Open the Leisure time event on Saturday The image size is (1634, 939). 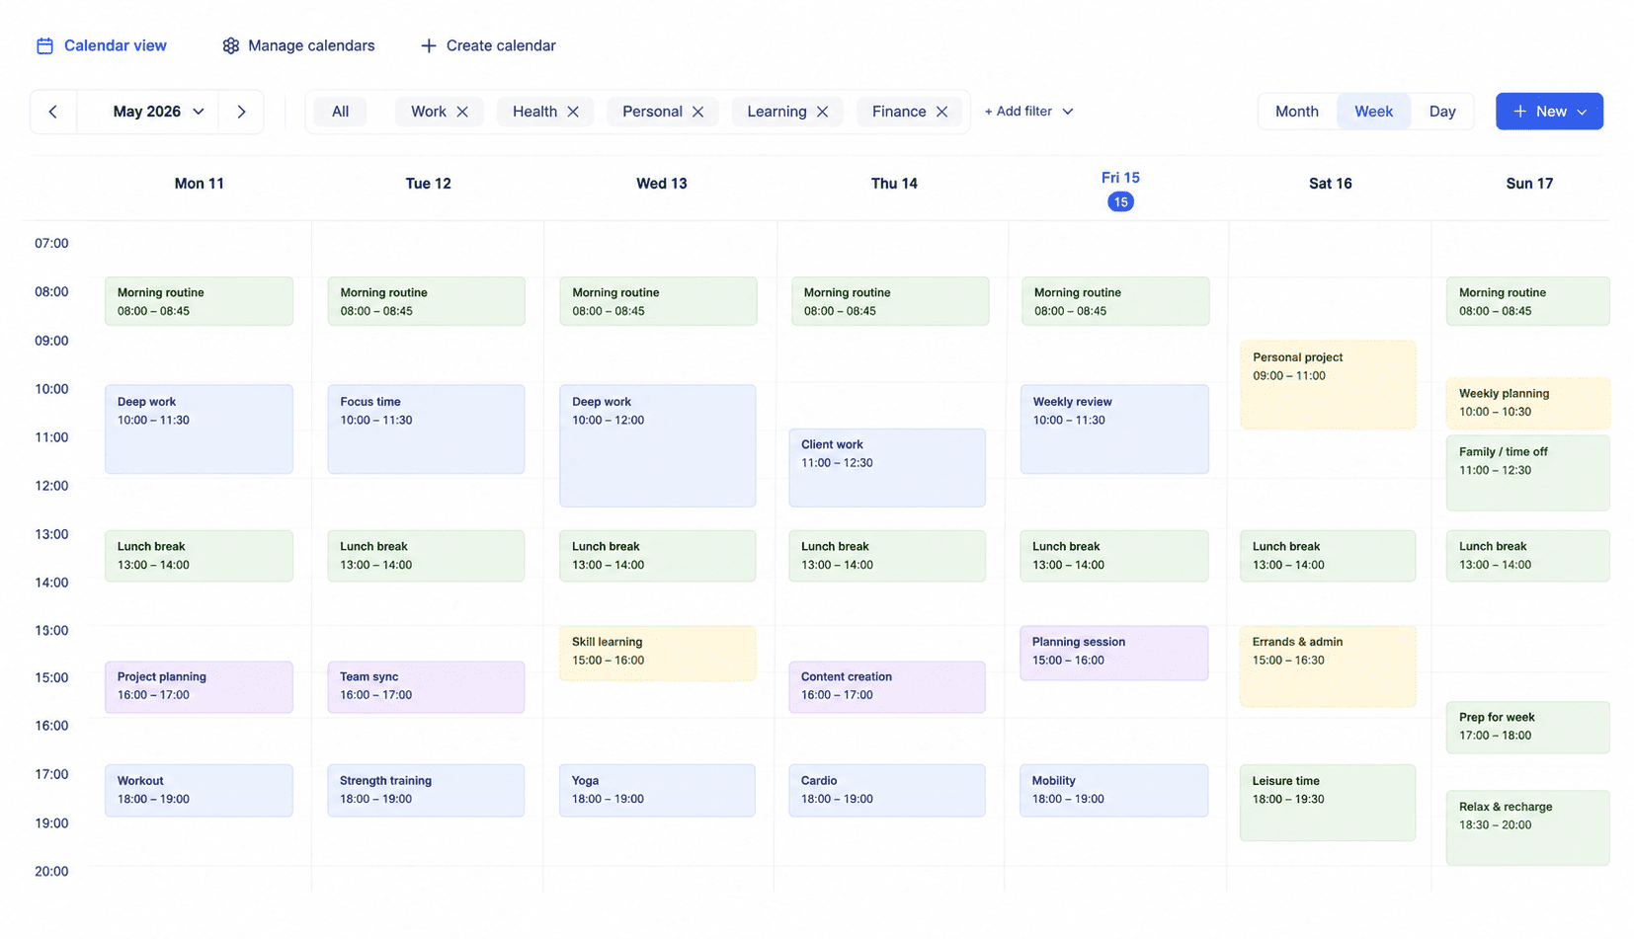[1328, 803]
